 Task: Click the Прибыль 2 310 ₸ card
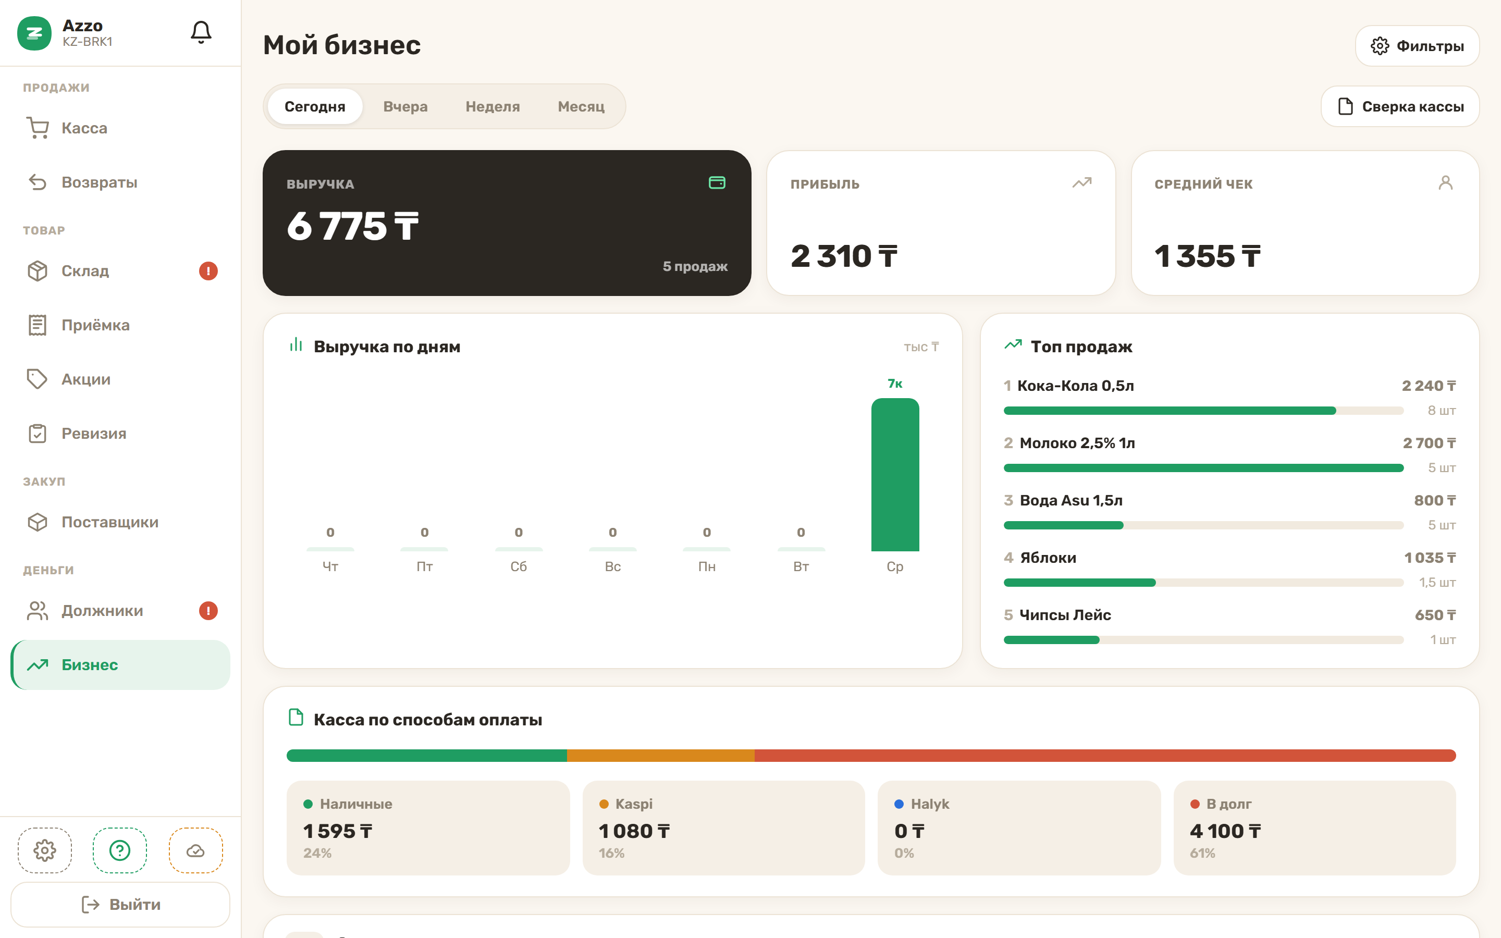pyautogui.click(x=941, y=224)
